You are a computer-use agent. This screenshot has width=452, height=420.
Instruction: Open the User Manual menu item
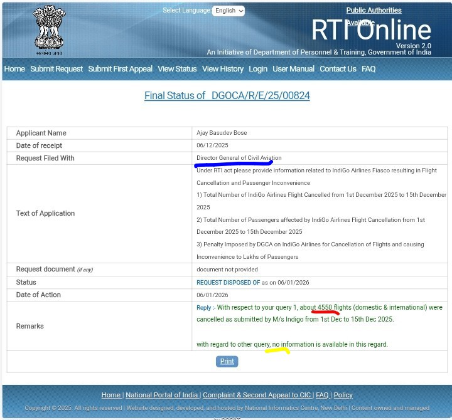(x=293, y=69)
